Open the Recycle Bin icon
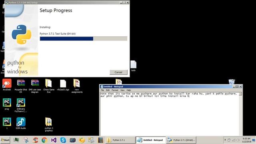The image size is (256, 144). tap(232, 82)
